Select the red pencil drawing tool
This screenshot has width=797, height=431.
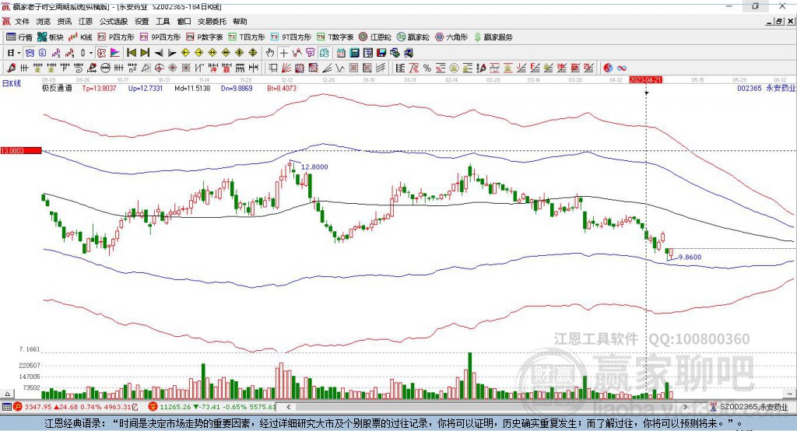pos(11,68)
